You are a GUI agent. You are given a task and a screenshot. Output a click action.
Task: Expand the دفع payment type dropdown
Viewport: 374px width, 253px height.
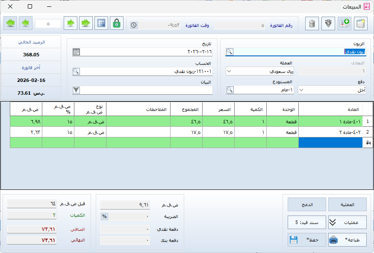pyautogui.click(x=301, y=90)
